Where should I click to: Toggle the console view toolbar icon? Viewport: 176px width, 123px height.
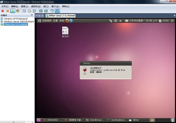click(57, 11)
